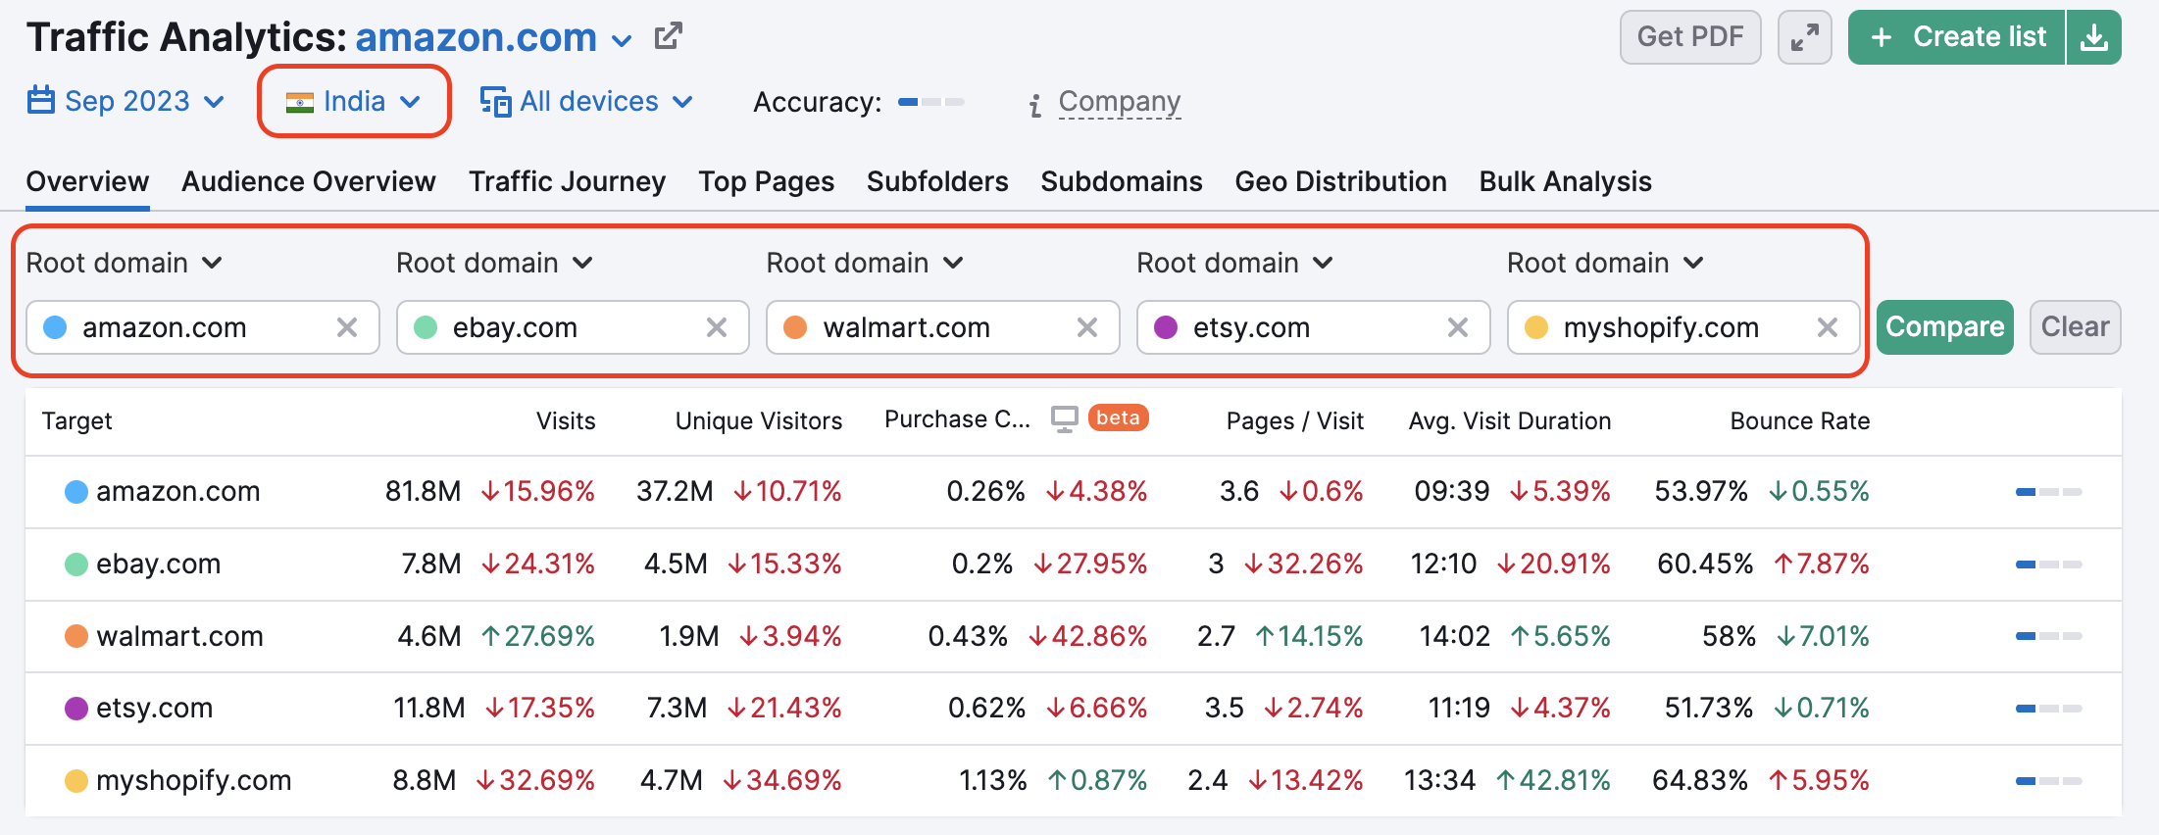
Task: Click amazon.com link in page title
Action: (476, 37)
